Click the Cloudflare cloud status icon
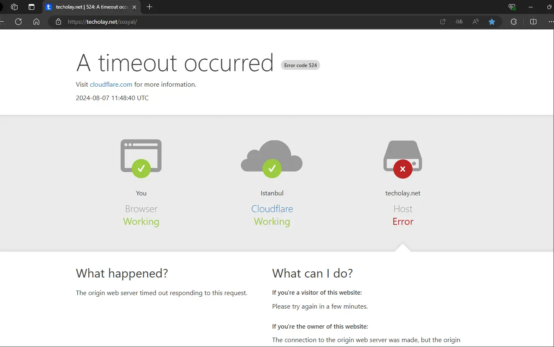554x347 pixels. pos(272,159)
